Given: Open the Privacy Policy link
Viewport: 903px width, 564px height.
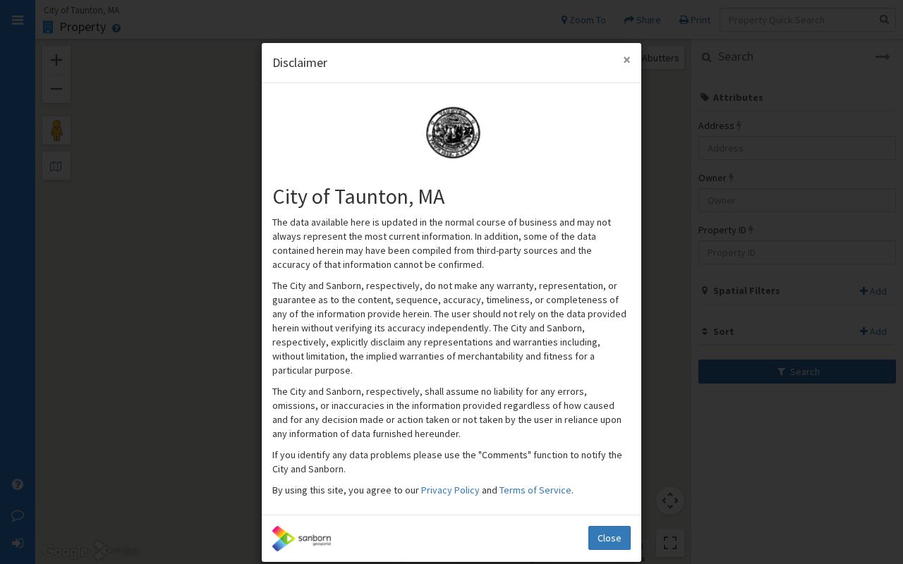Looking at the screenshot, I should [x=450, y=490].
